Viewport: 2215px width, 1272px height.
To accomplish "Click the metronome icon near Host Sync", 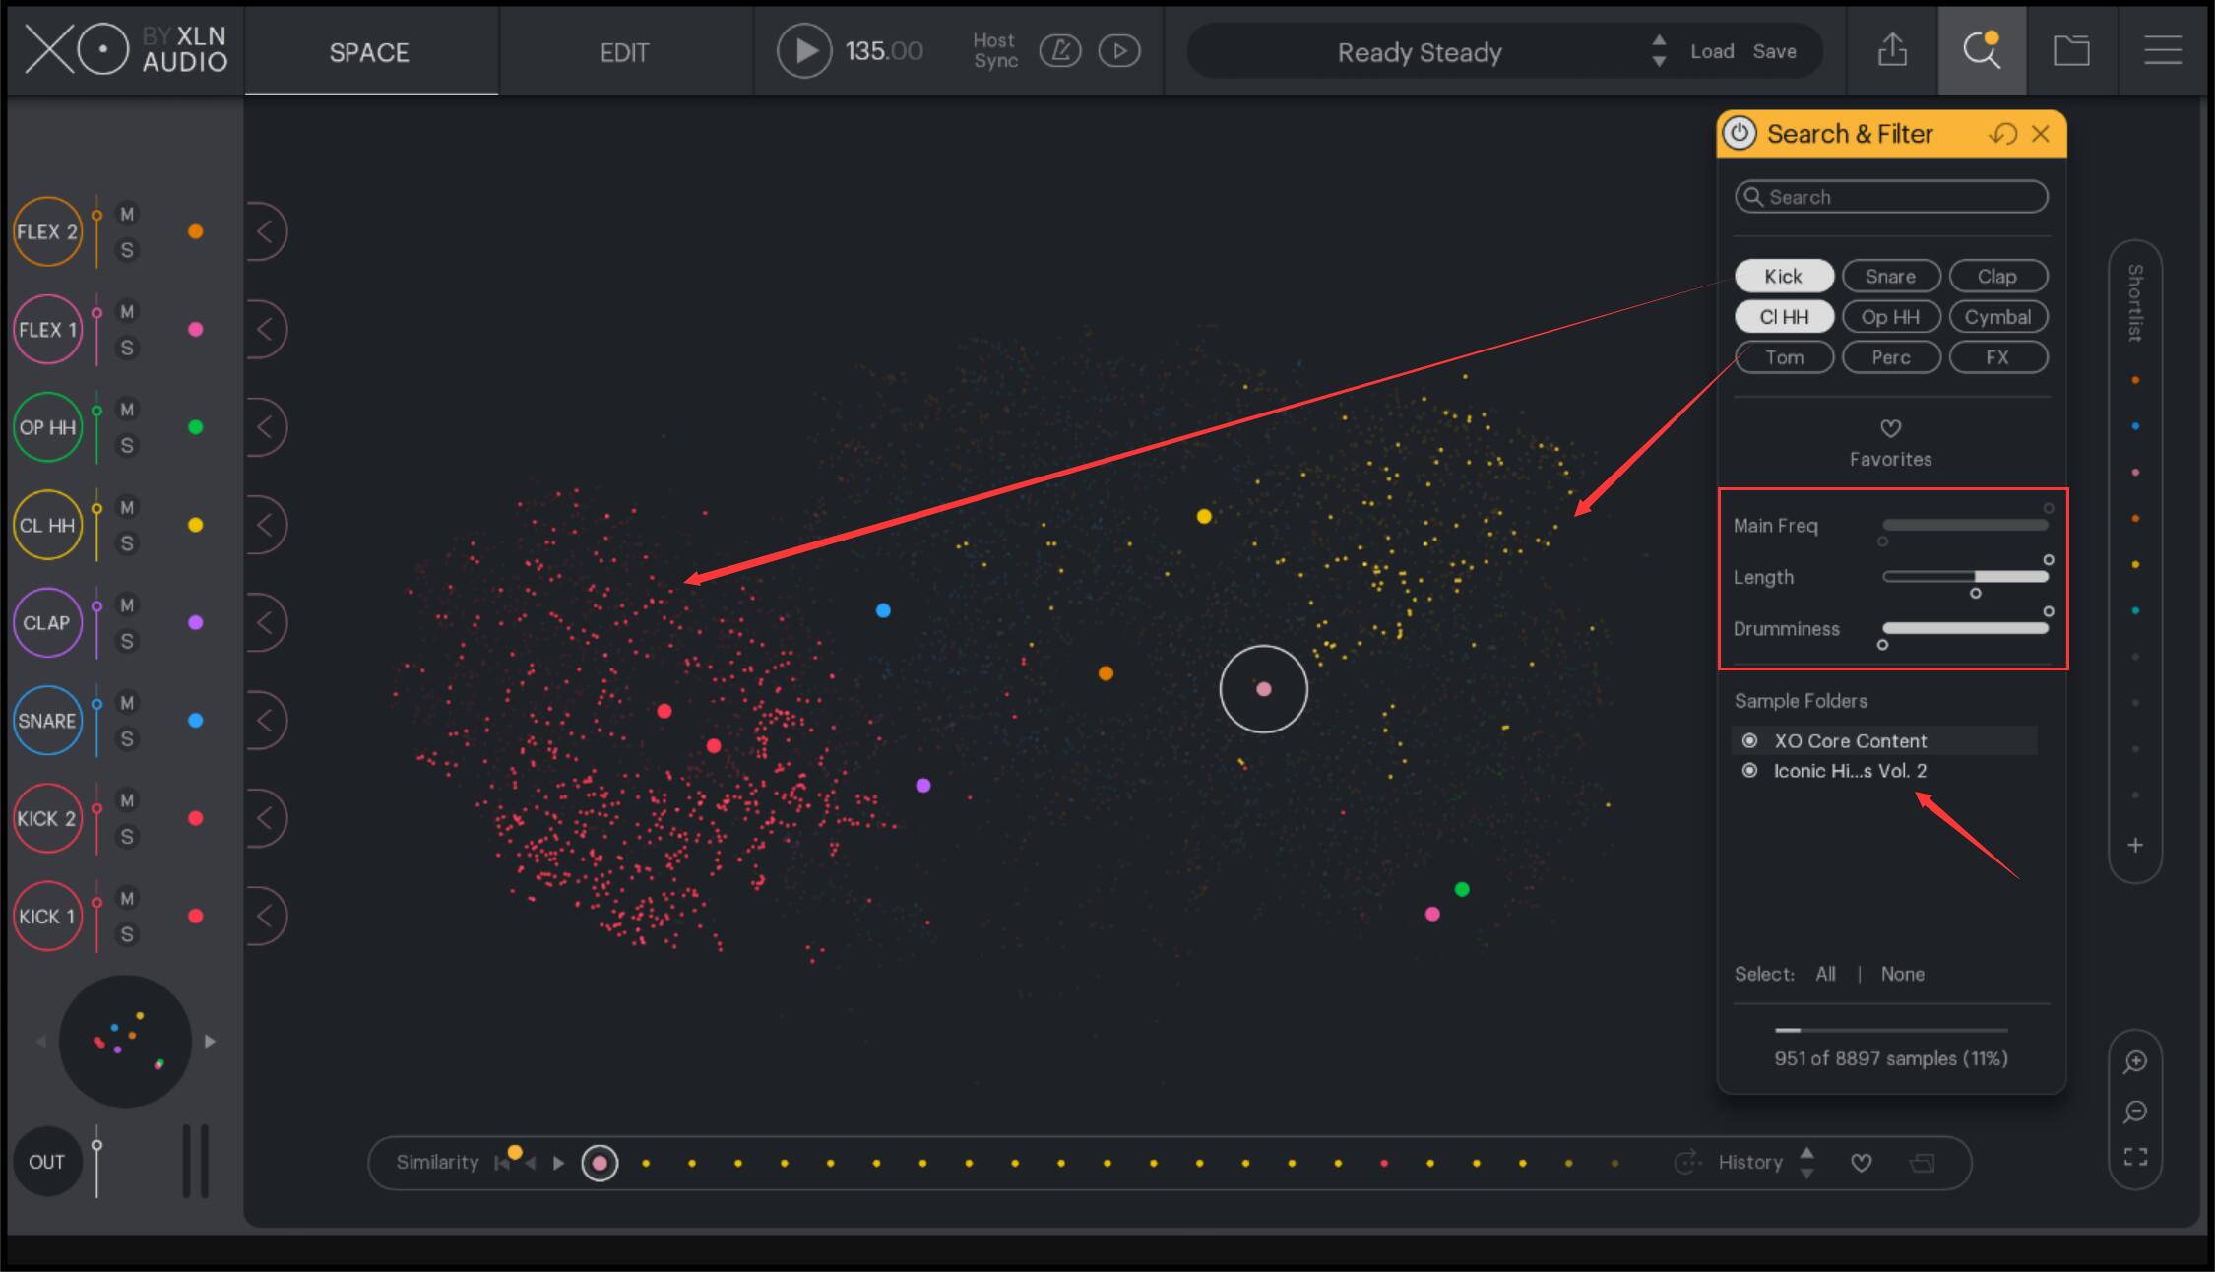I will [x=1060, y=51].
